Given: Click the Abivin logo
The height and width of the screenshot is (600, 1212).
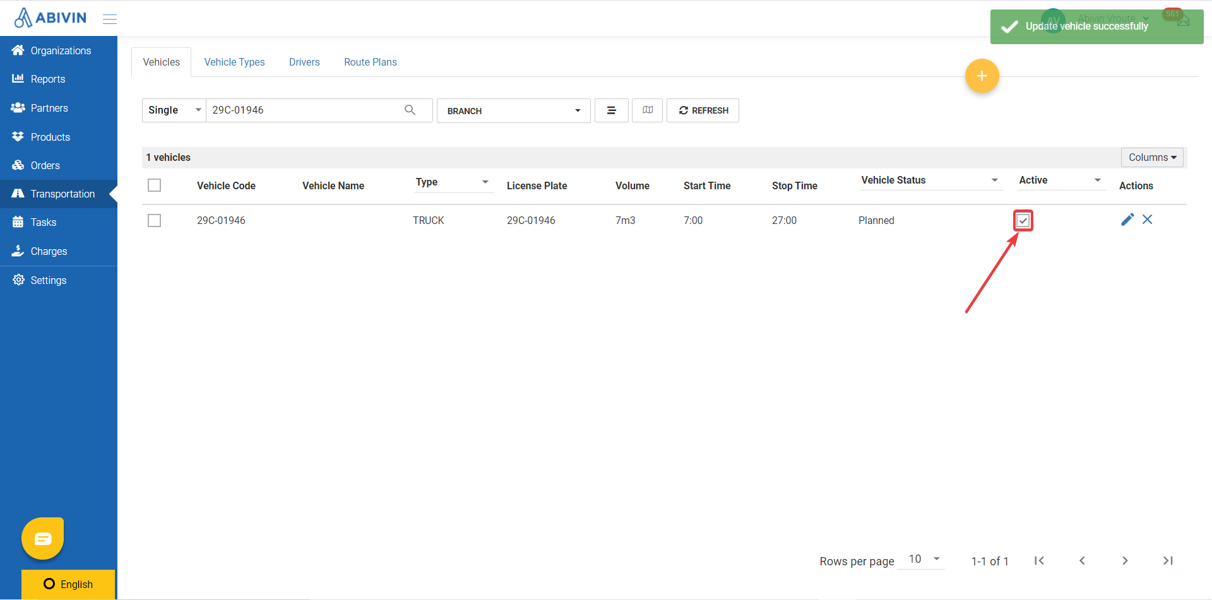Looking at the screenshot, I should point(50,18).
